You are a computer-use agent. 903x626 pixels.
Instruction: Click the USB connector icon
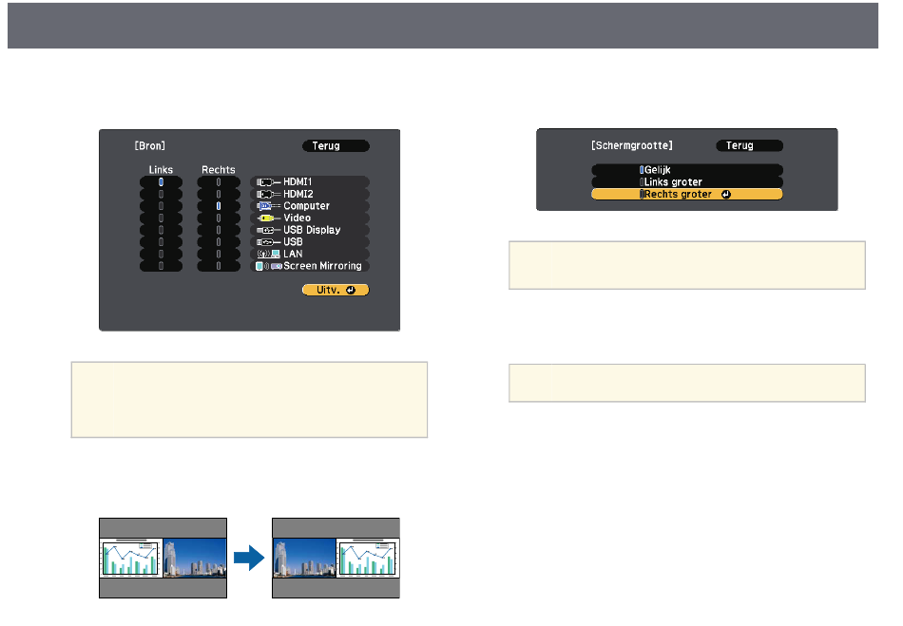coord(268,242)
